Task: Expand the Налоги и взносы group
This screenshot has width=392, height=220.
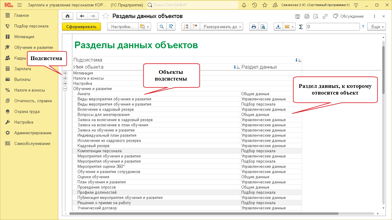Action: pos(65,78)
